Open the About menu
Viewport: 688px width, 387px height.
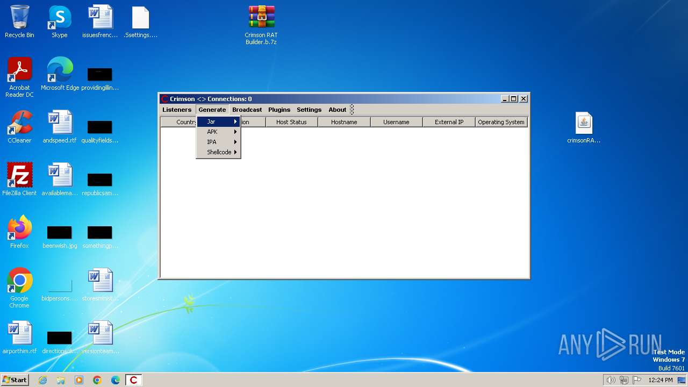338,110
